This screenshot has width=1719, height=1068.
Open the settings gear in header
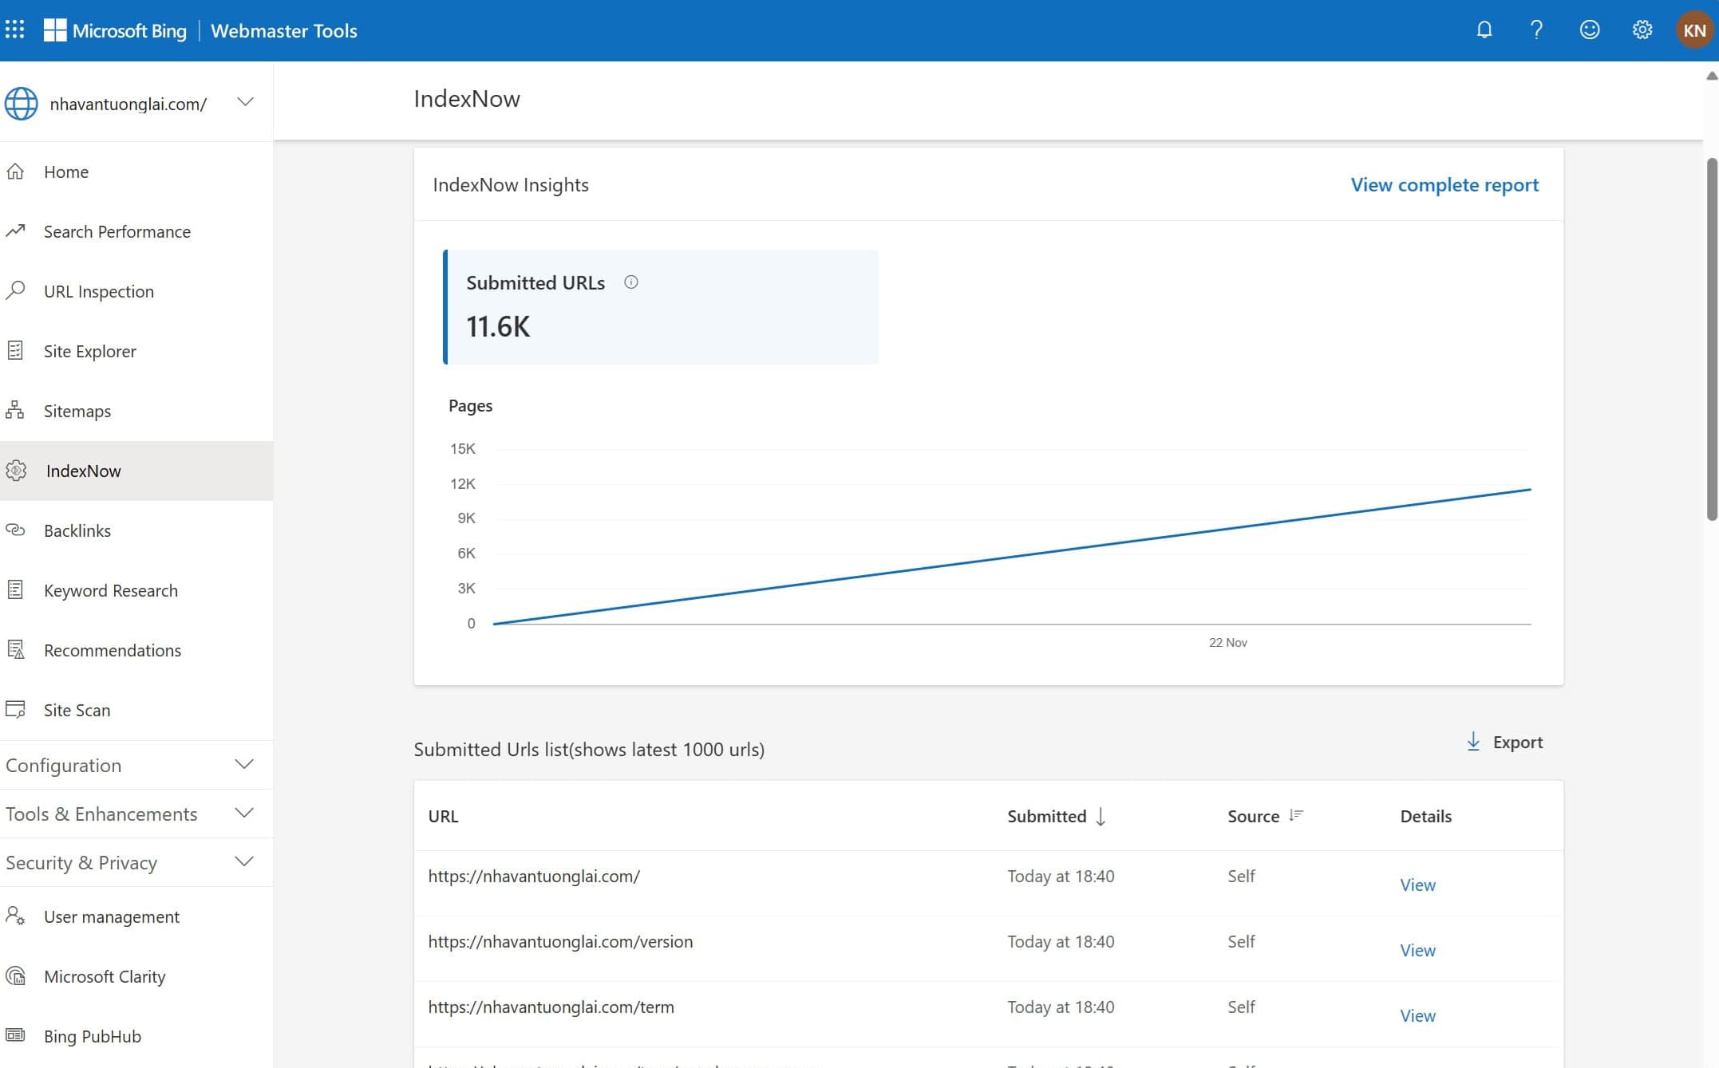1642,30
